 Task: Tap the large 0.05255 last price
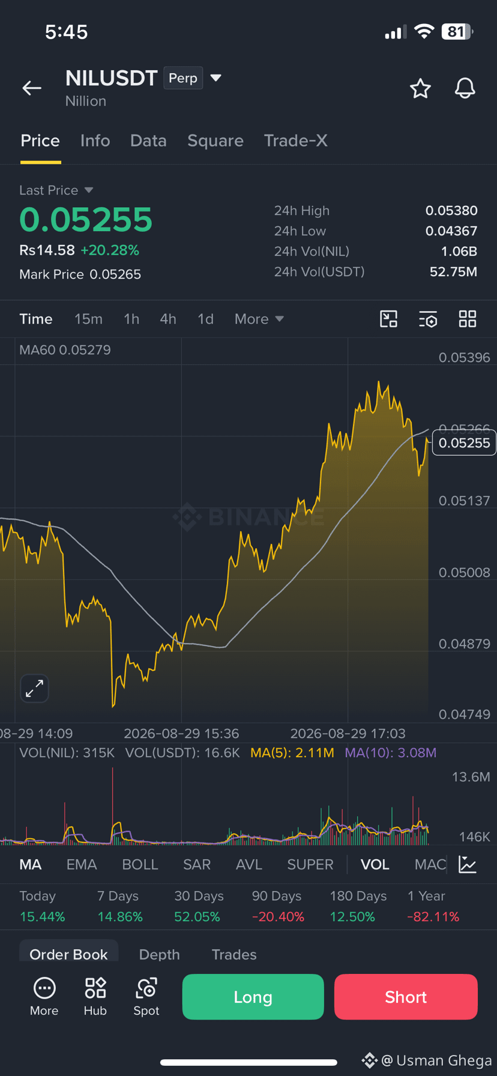click(x=86, y=219)
